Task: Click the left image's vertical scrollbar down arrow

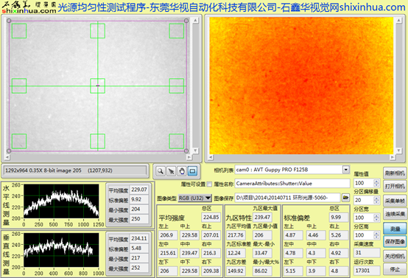Action: 195,151
